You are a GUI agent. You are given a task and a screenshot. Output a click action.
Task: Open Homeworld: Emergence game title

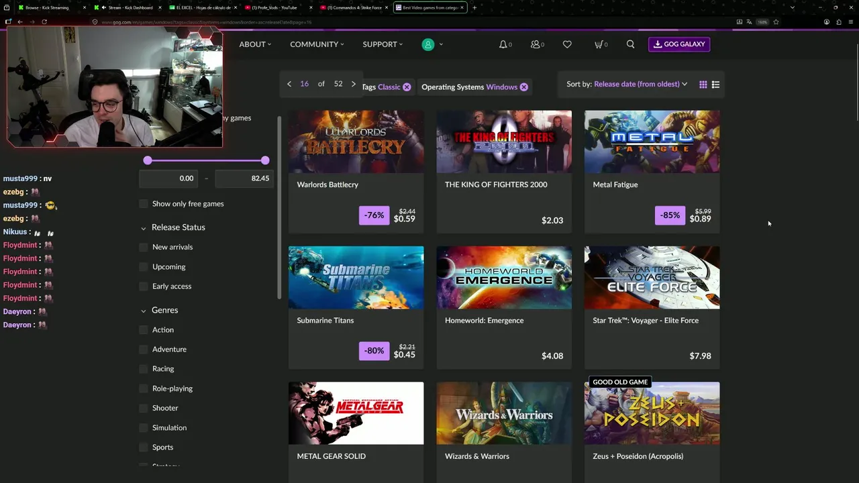tap(484, 321)
